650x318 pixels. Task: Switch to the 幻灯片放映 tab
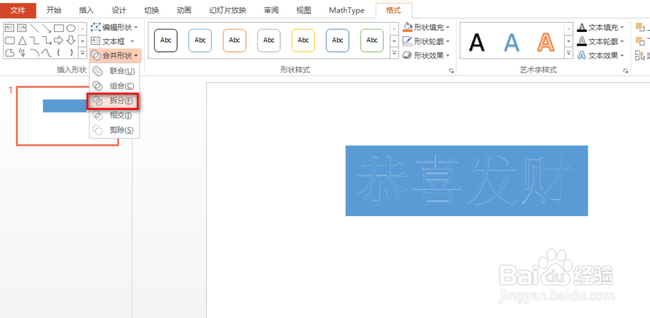coord(227,10)
